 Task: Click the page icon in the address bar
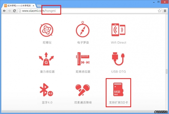[x=20, y=11]
